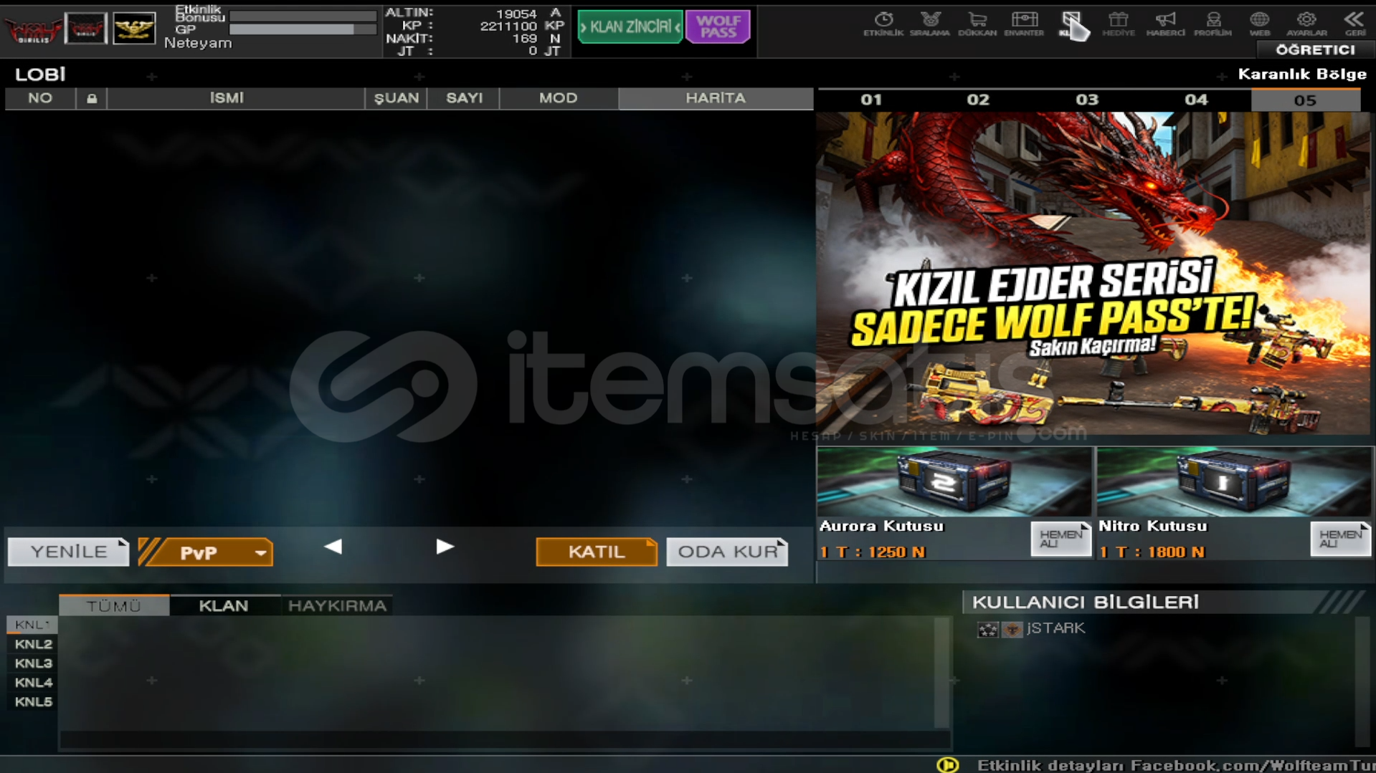Switch to banner tab 04

tap(1196, 100)
